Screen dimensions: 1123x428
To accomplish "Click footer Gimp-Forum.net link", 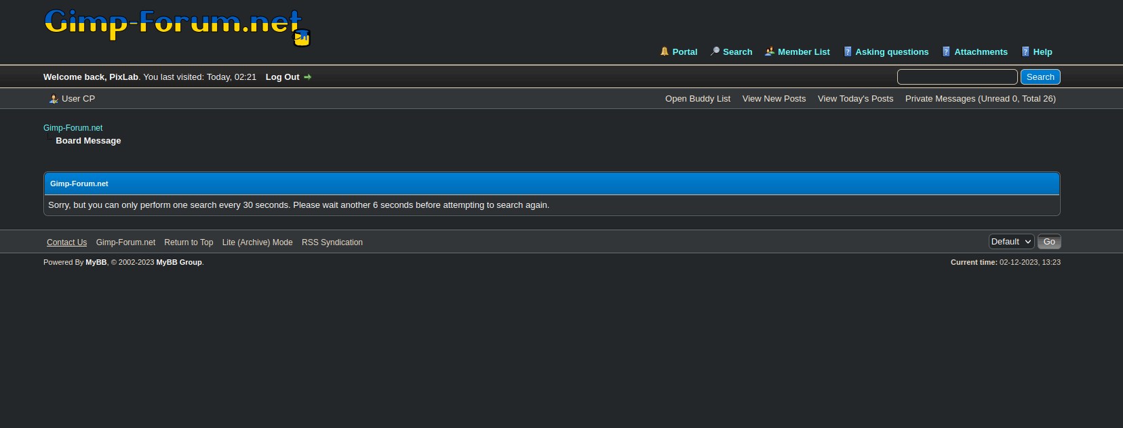I will click(x=125, y=242).
